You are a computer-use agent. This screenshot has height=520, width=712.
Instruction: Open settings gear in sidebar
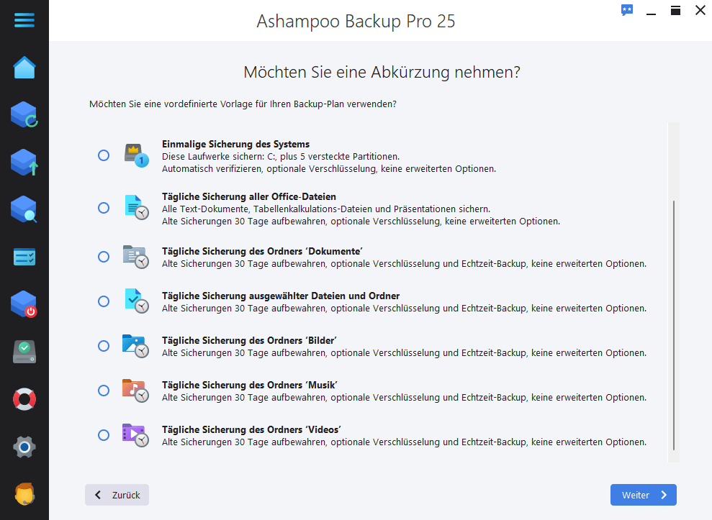[24, 447]
